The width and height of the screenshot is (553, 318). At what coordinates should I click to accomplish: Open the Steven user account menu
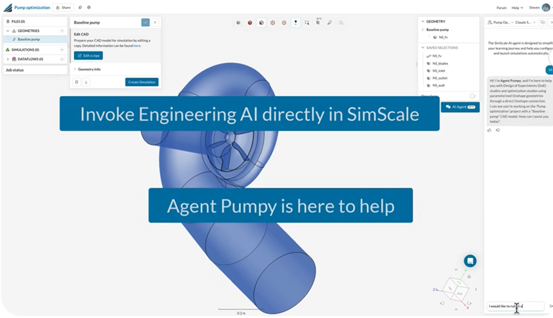coord(540,7)
